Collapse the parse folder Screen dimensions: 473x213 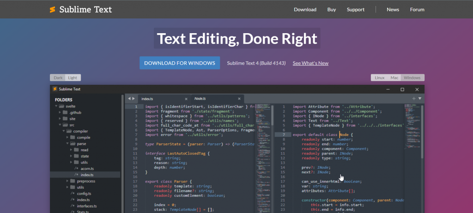click(67, 144)
